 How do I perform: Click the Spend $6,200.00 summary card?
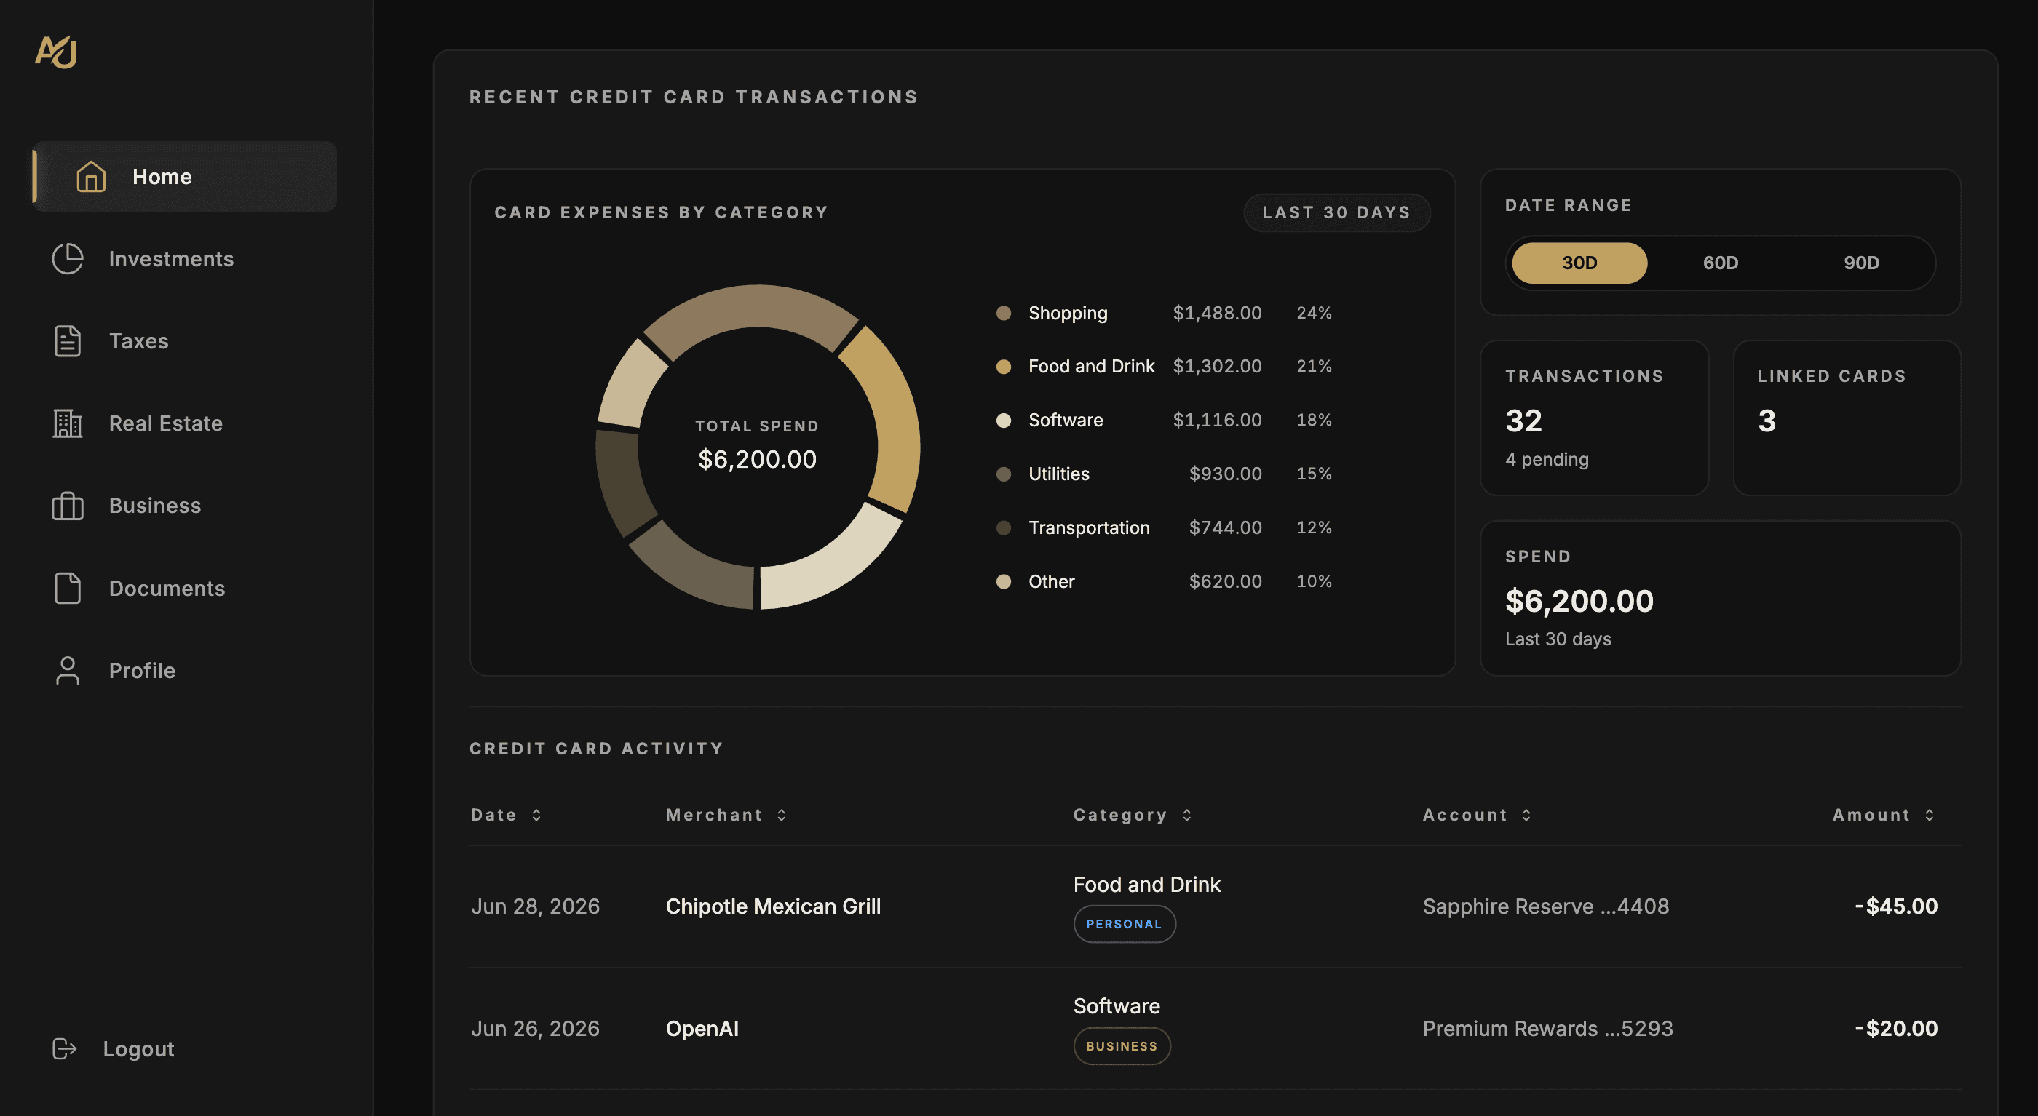[x=1720, y=598]
